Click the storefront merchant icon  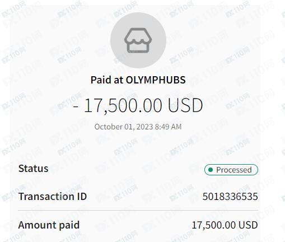point(138,40)
